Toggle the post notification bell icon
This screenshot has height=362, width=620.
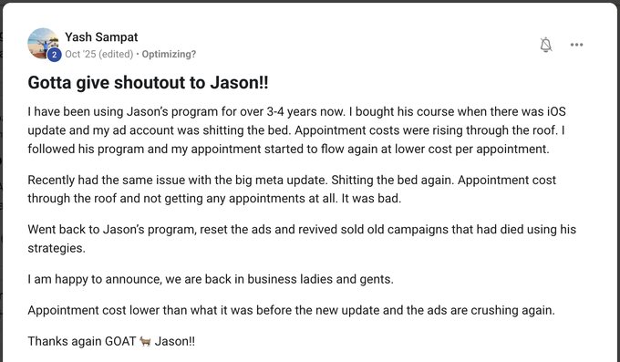coord(545,45)
